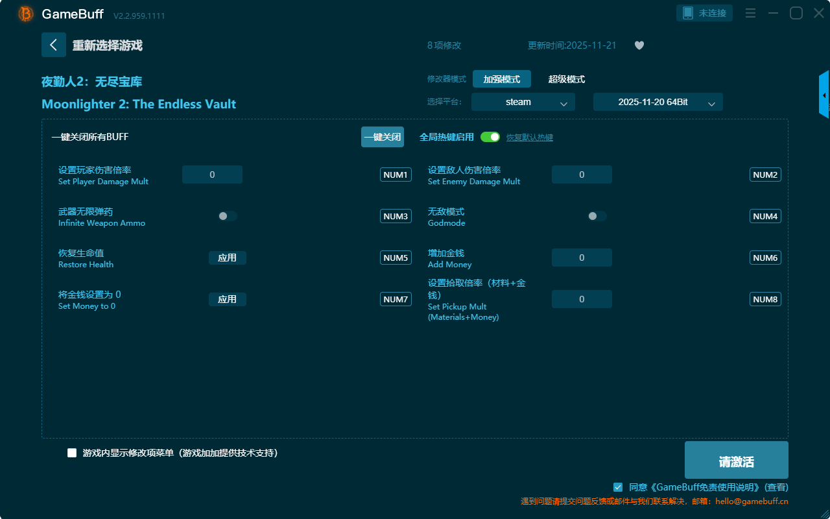Image resolution: width=830 pixels, height=519 pixels.
Task: Click the heart favorite icon
Action: coord(639,45)
